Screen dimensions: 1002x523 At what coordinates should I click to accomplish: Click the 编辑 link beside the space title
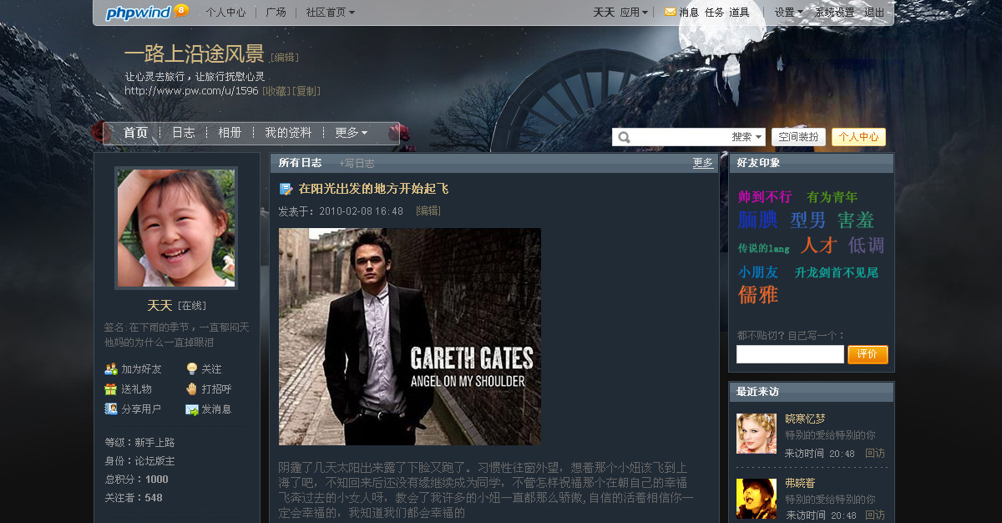tap(284, 57)
